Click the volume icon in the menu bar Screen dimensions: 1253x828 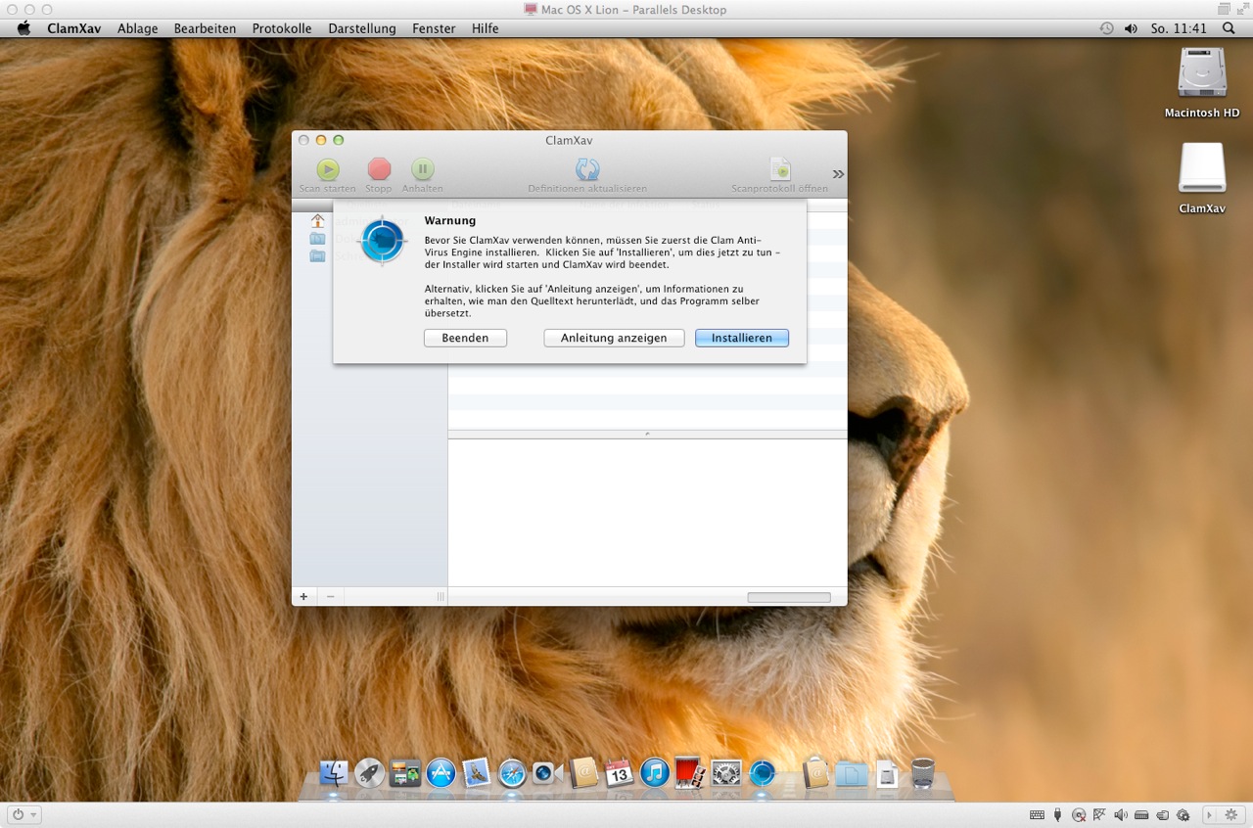point(1131,28)
